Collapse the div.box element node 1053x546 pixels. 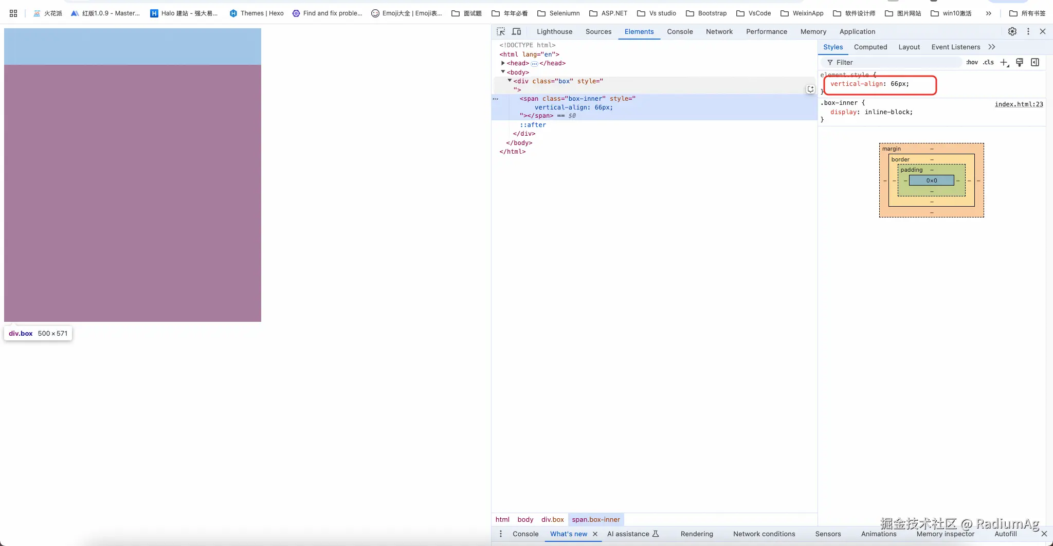pyautogui.click(x=510, y=81)
